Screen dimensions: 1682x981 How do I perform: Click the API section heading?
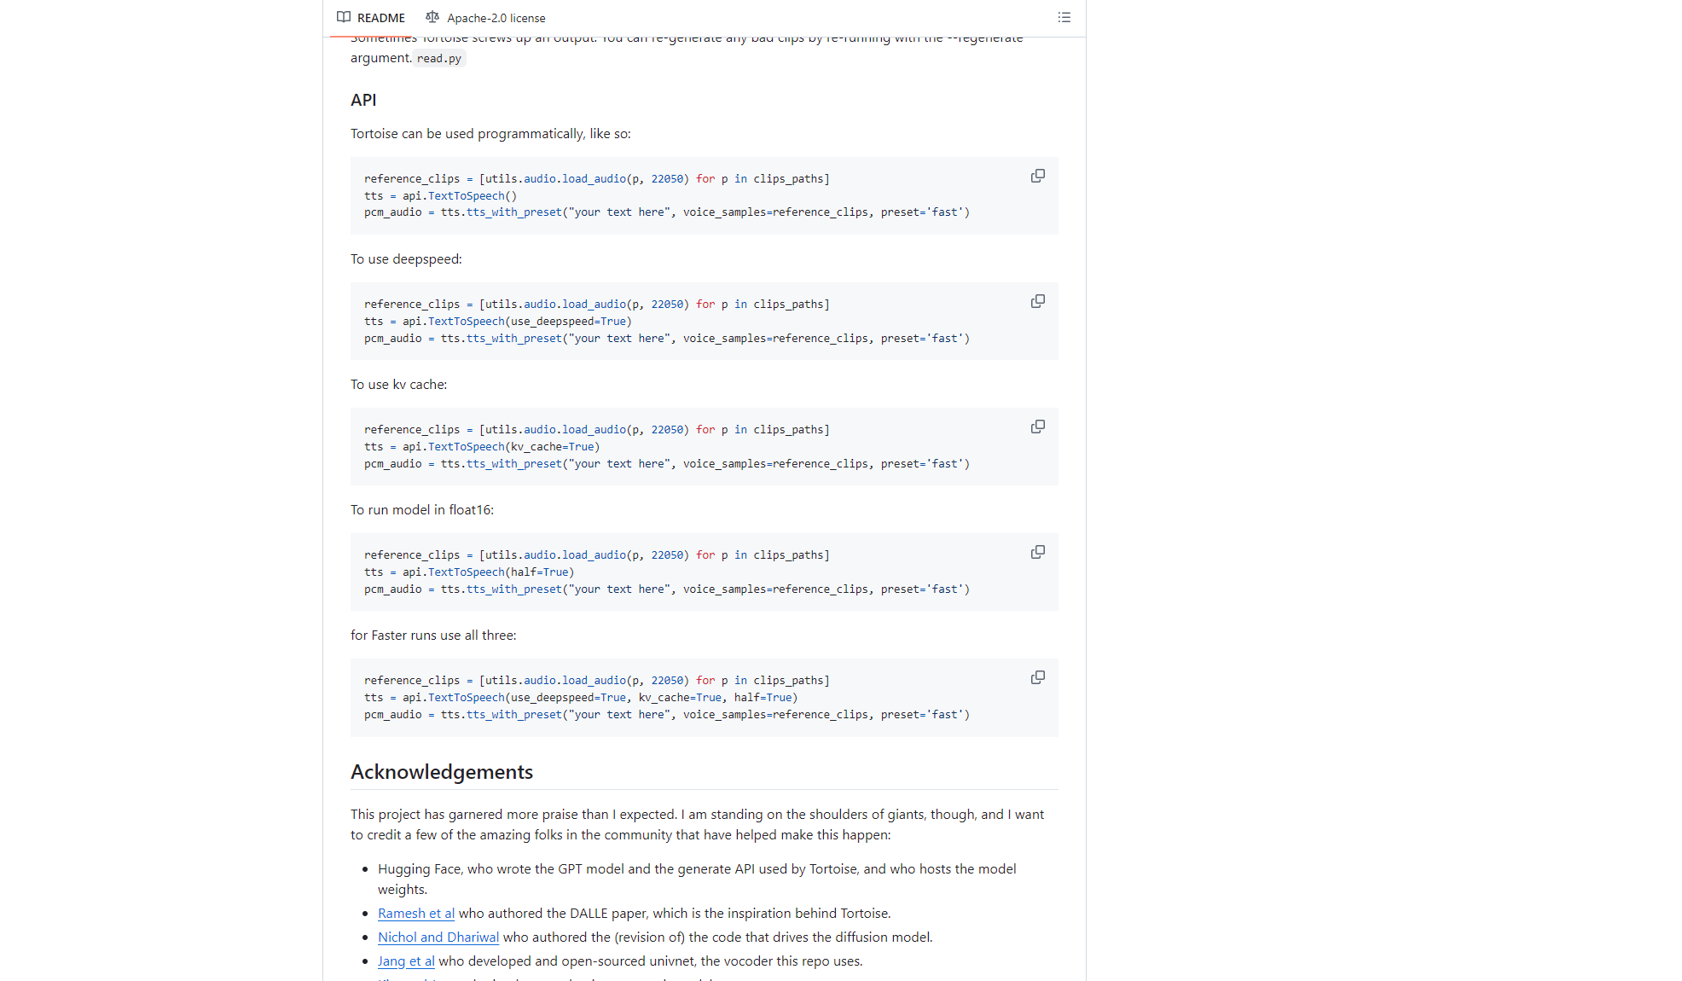(x=363, y=100)
